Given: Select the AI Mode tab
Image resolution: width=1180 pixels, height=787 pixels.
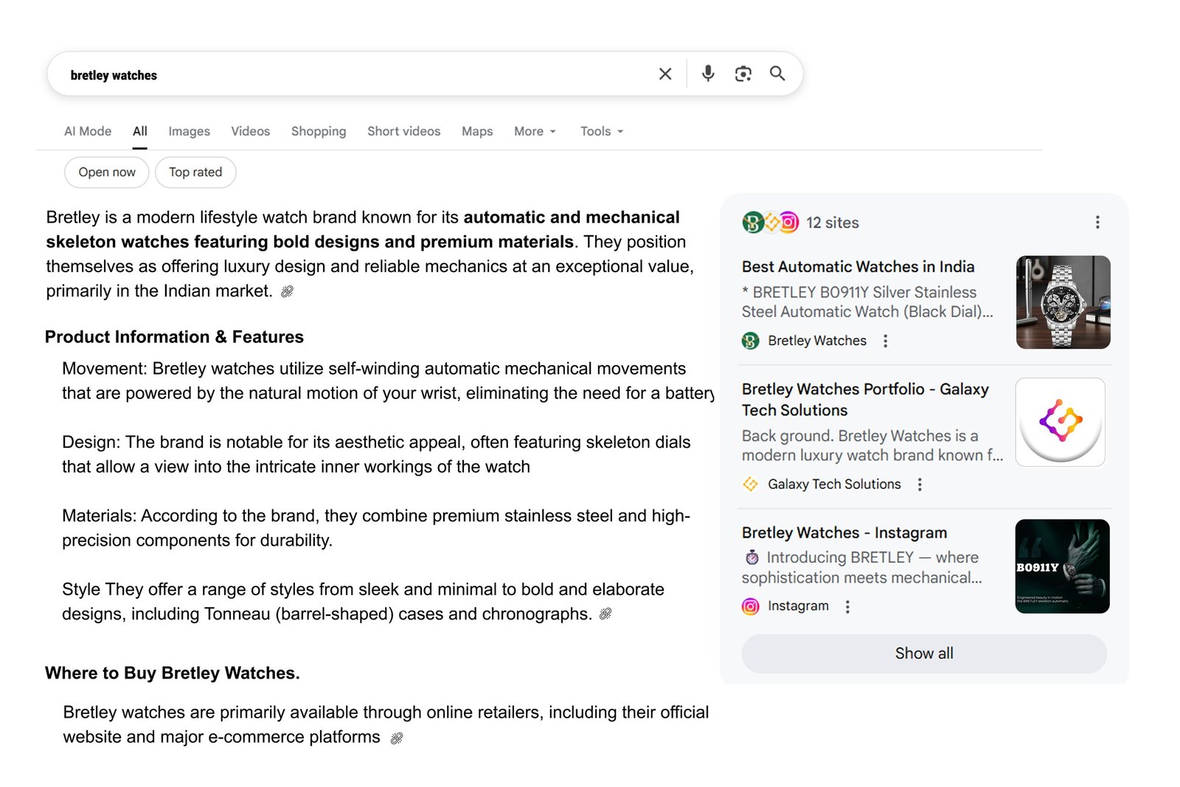Looking at the screenshot, I should click(88, 131).
